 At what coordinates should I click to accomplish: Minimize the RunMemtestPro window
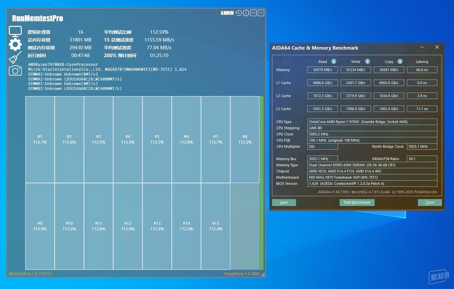point(253,13)
